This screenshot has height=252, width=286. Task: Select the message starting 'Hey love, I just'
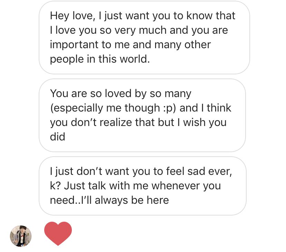pyautogui.click(x=144, y=38)
